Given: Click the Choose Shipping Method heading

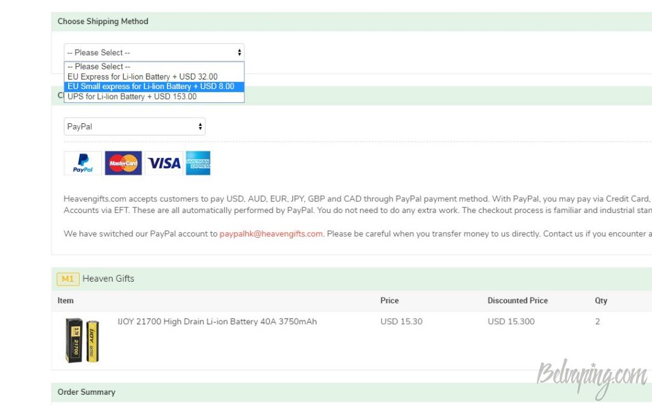Looking at the screenshot, I should (x=103, y=21).
